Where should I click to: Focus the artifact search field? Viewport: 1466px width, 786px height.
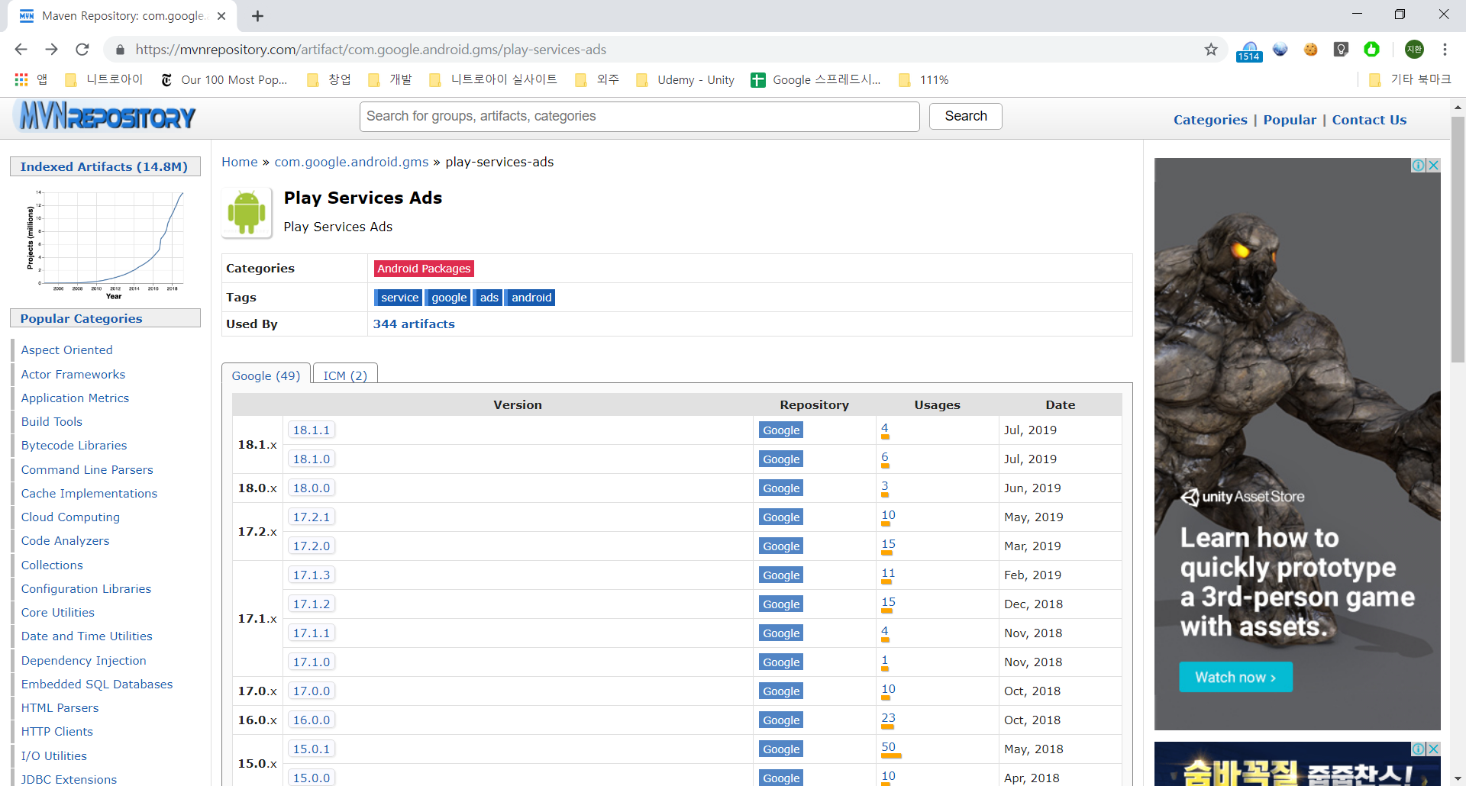click(x=639, y=116)
